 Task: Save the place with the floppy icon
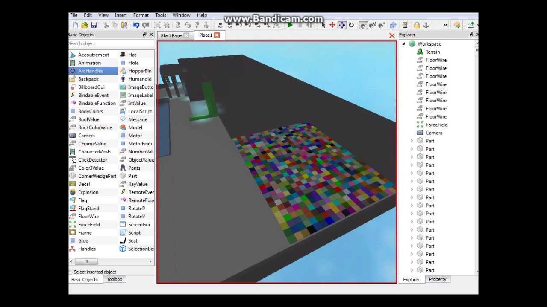click(94, 25)
